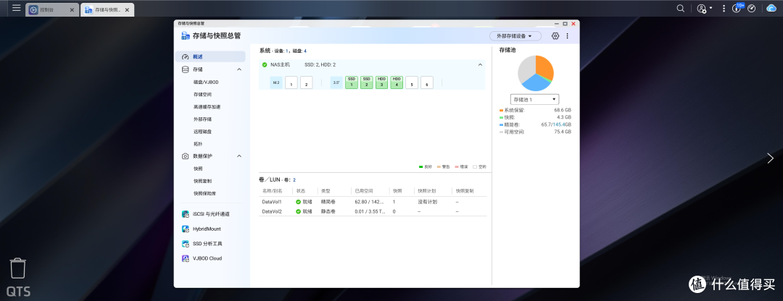
Task: Click DataVol1 green ready status icon
Action: [x=298, y=202]
